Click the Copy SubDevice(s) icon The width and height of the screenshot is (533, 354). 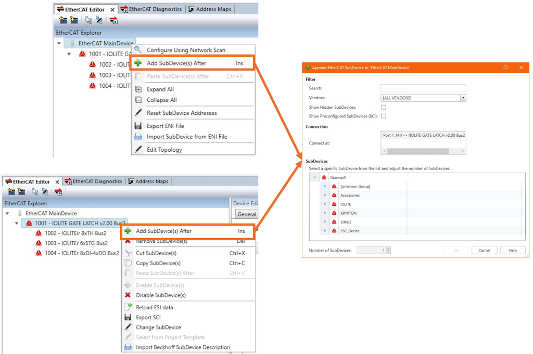point(128,263)
